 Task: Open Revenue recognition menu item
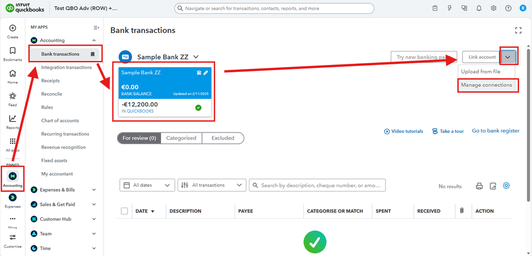63,147
